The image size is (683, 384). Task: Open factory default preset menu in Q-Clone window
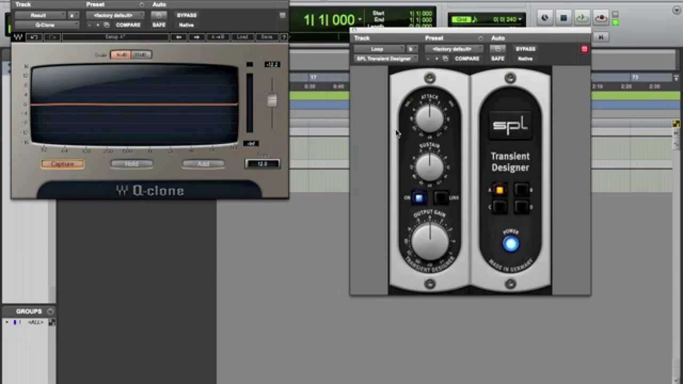tap(115, 15)
